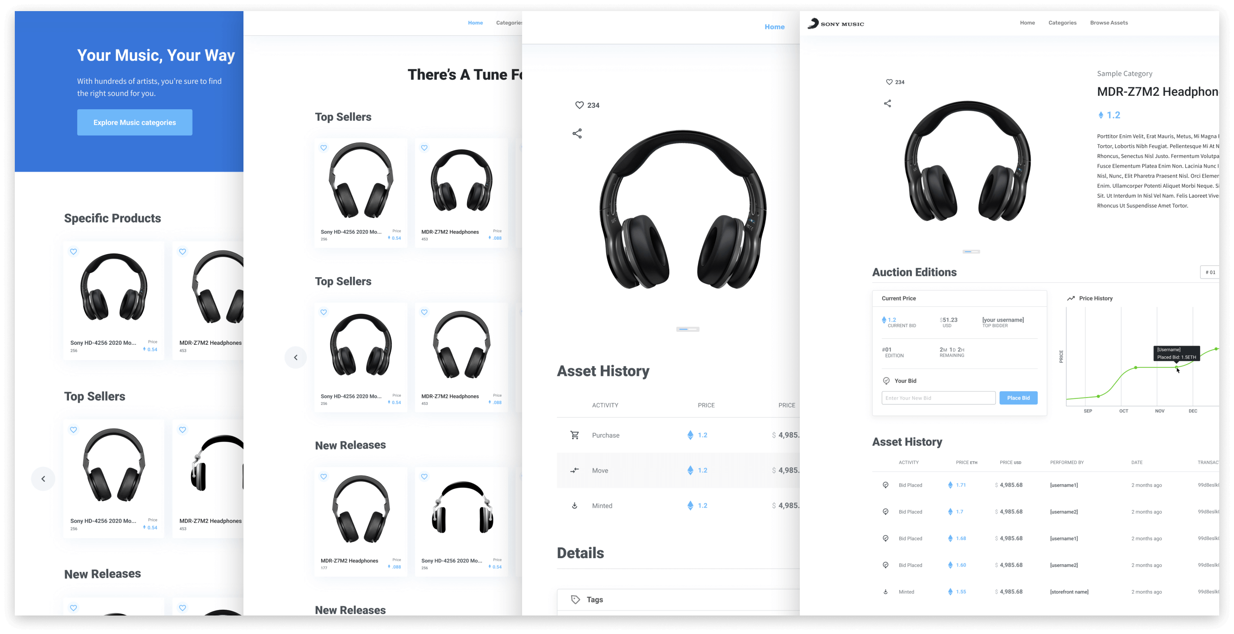Favorite the MDR-Z7M2 card numbered 177 in New Releases

(x=324, y=477)
